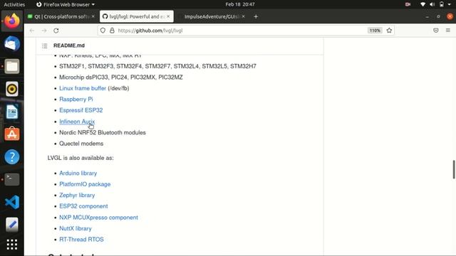Open README table of contents list icon
This screenshot has height=256, width=456.
(x=44, y=46)
